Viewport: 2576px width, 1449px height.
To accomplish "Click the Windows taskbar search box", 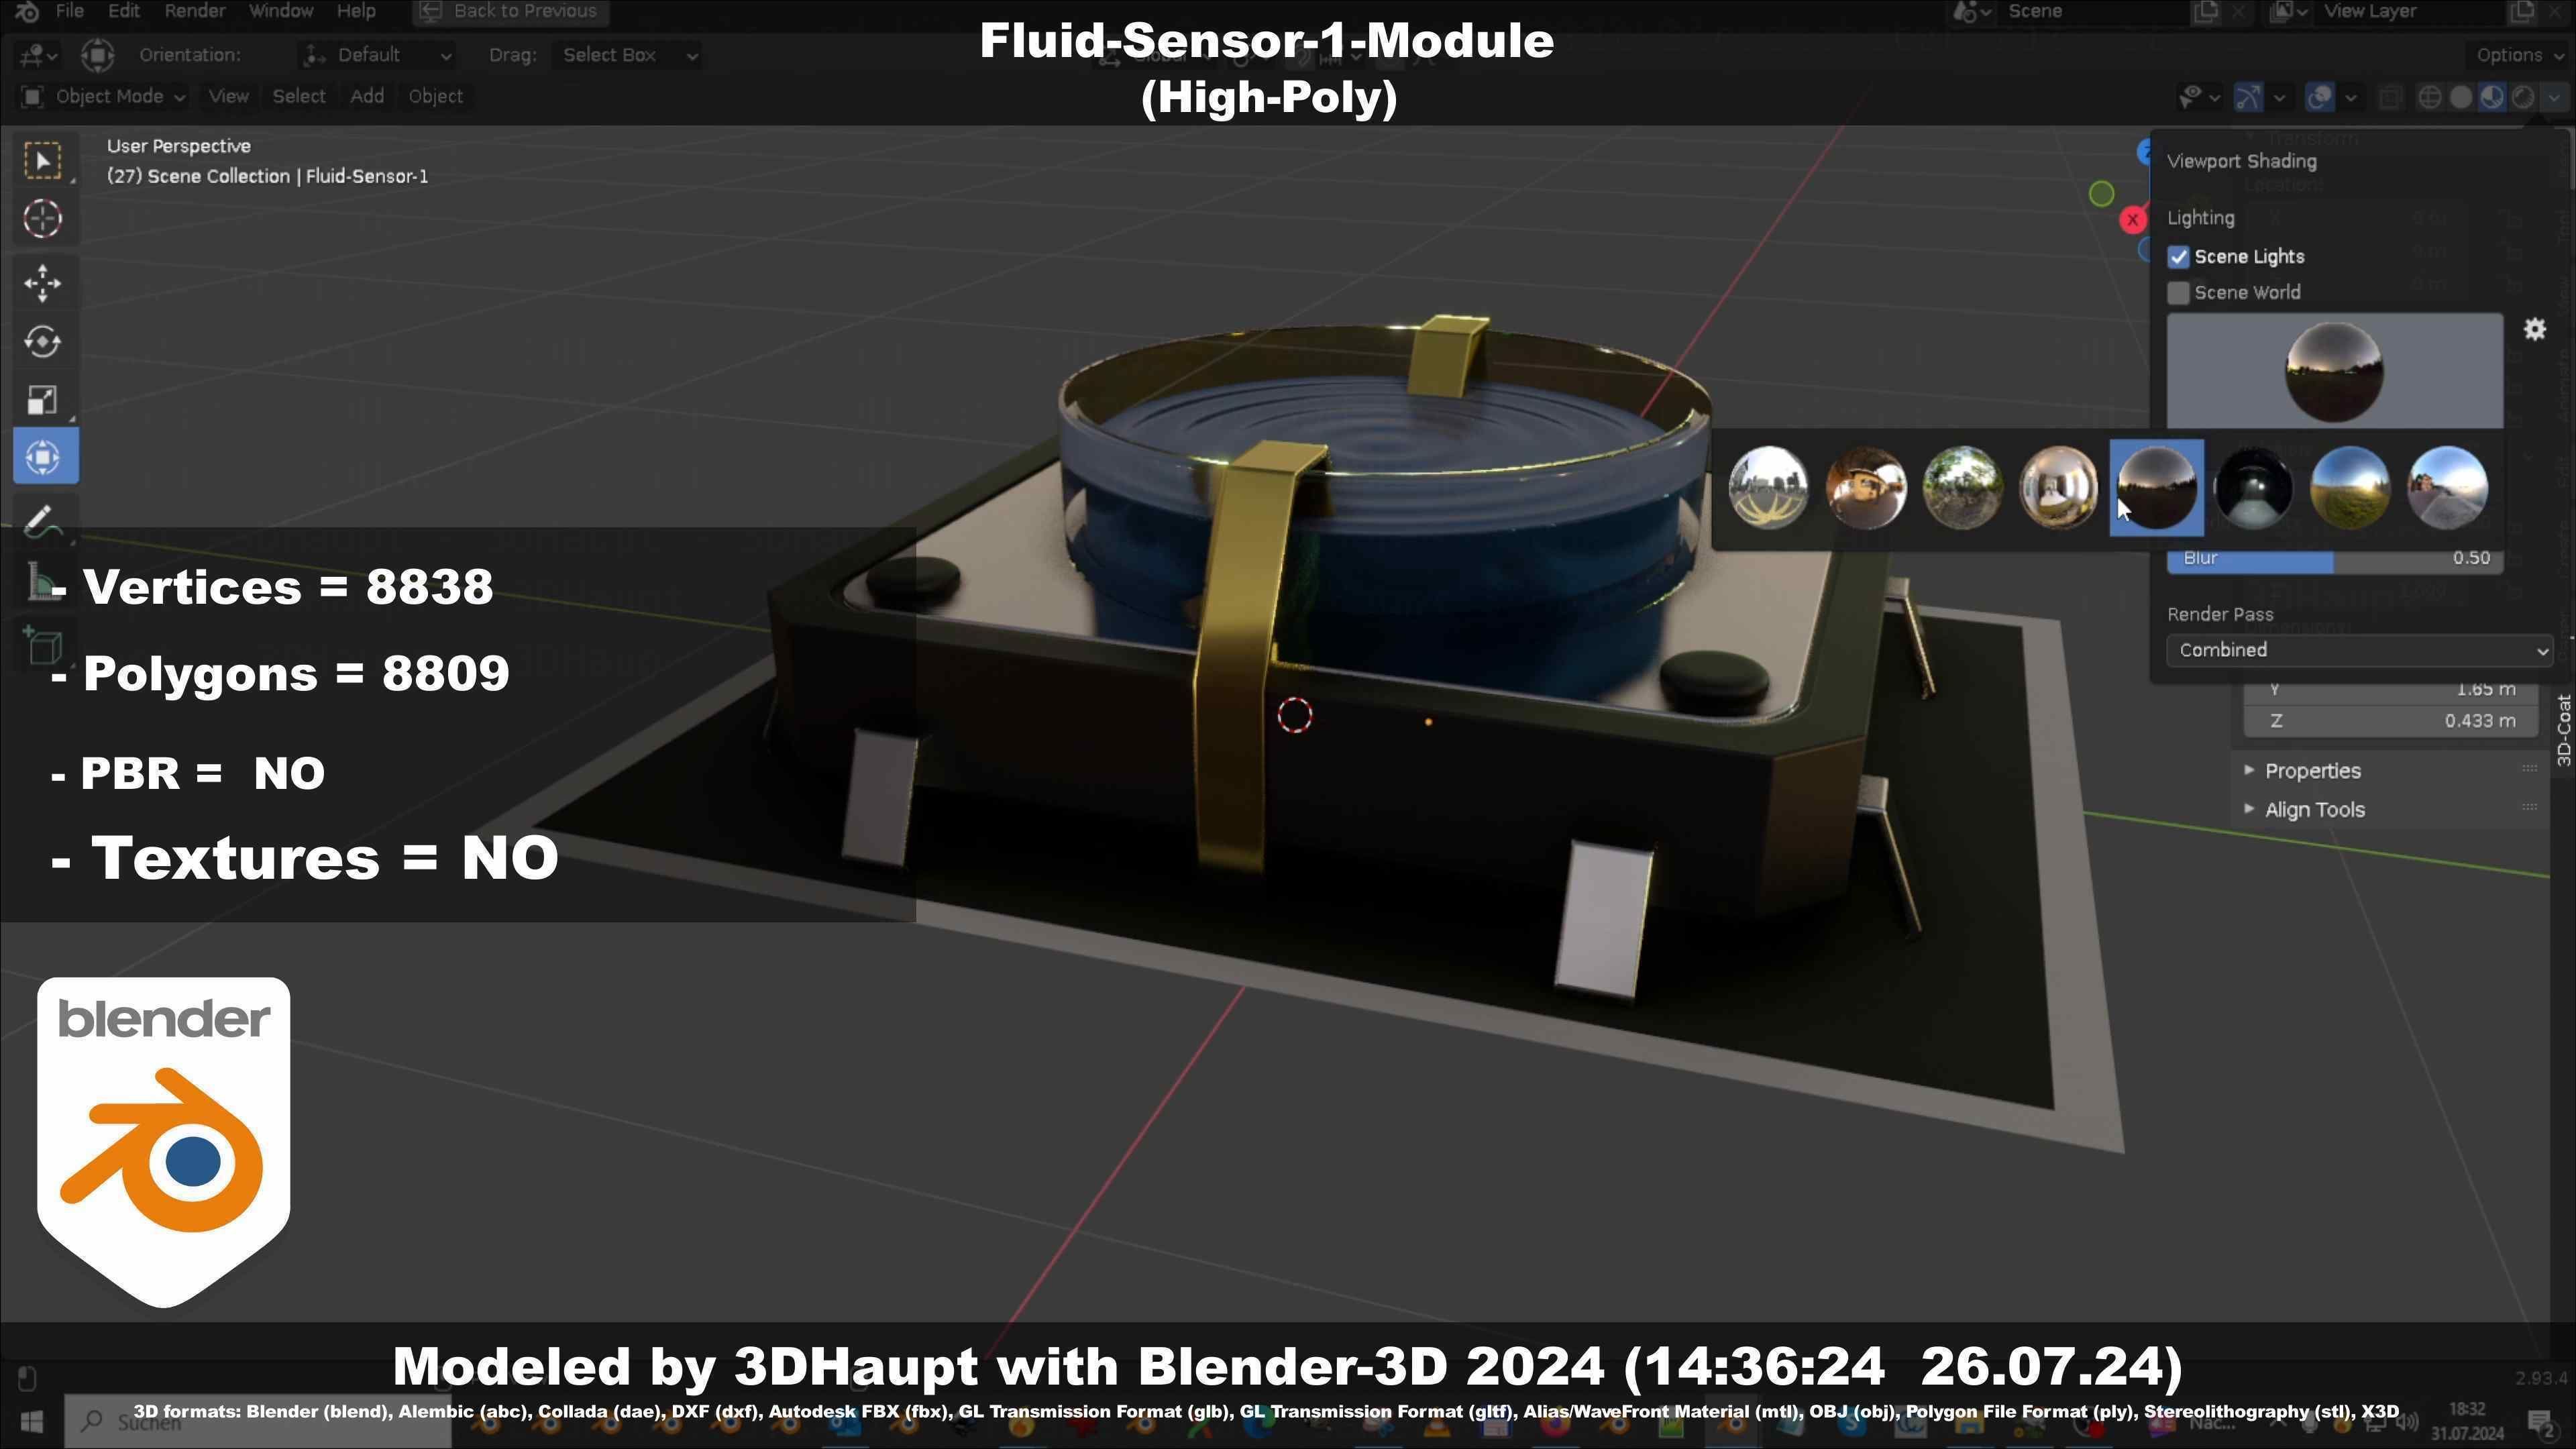I will click(x=258, y=1421).
